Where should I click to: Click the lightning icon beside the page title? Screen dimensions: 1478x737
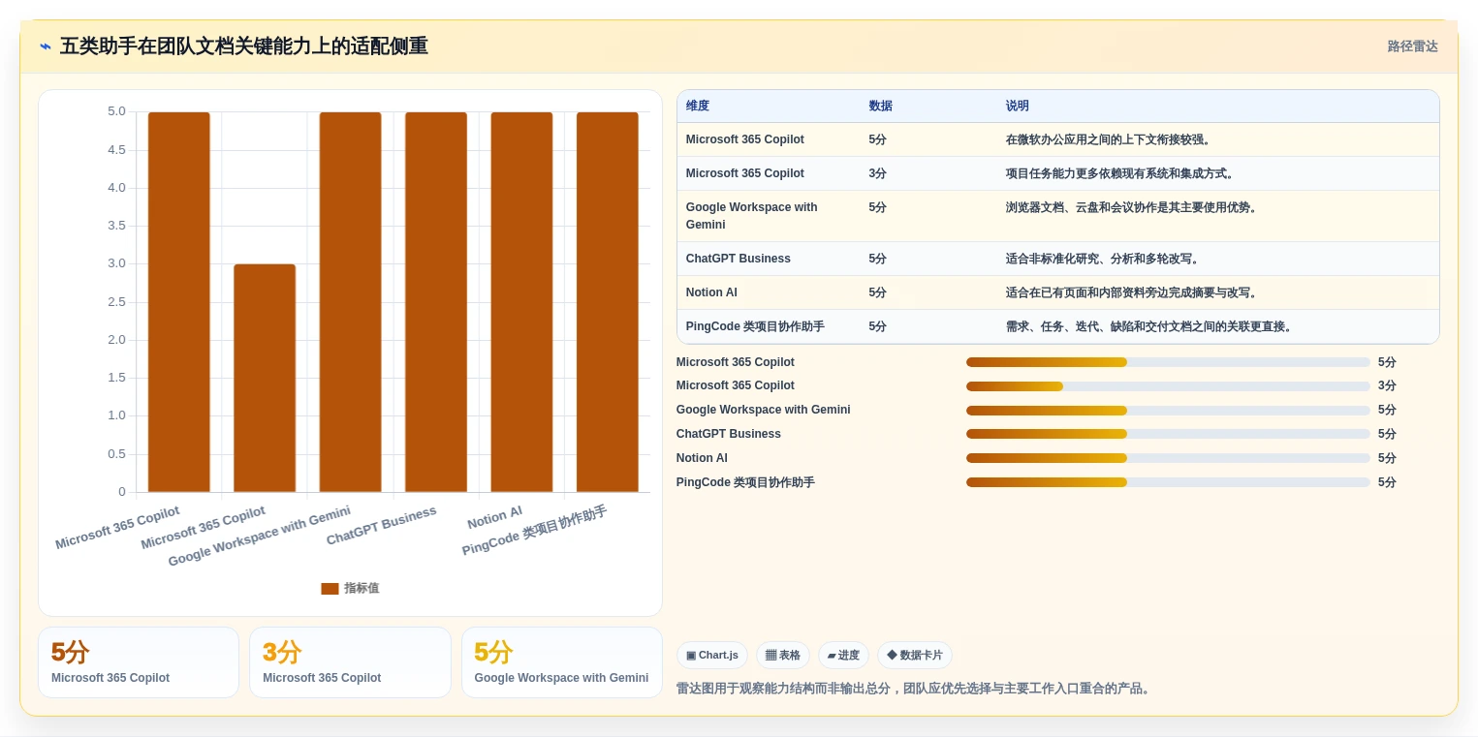[x=46, y=46]
